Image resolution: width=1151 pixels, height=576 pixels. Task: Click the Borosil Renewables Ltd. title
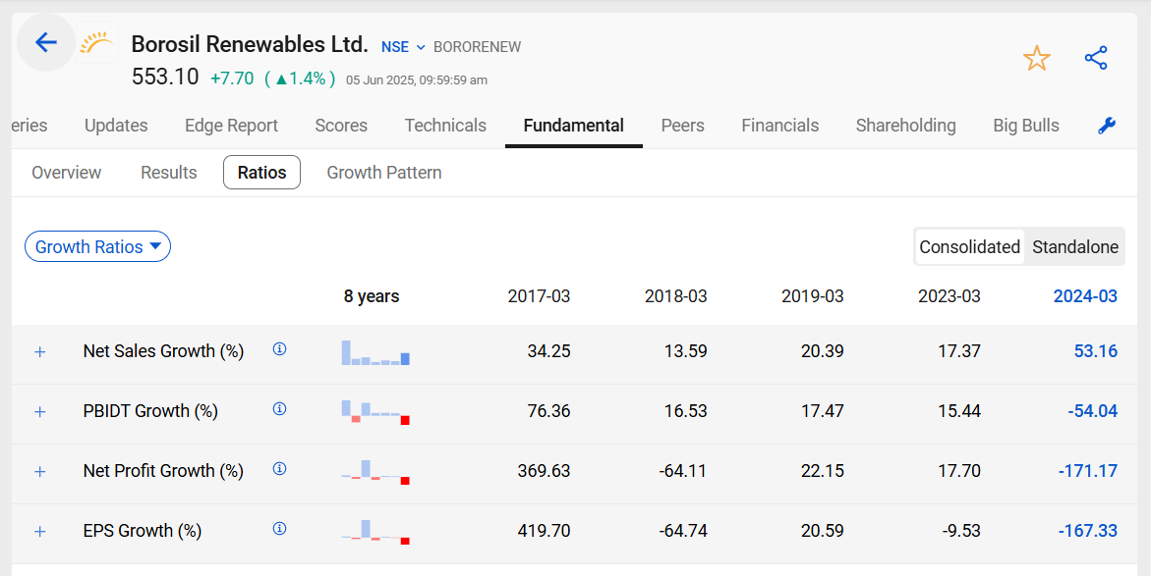coord(250,45)
